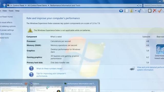
Task: Click help icon beside What do these numbers mean
Action: [31, 68]
